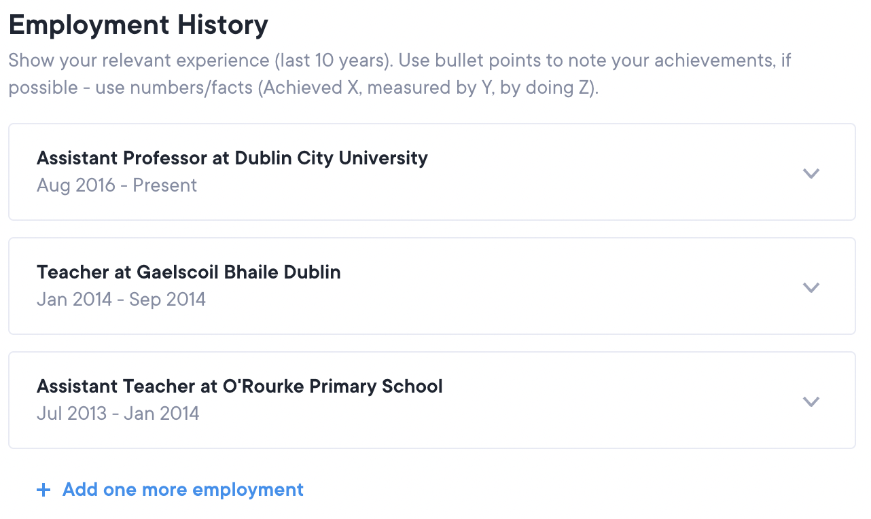
Task: Click the 'Show your relevant experience' description line
Action: [399, 60]
